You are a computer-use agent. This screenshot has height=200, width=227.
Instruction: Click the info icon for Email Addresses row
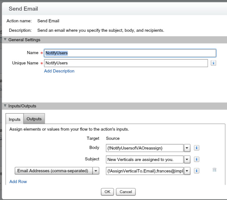click(196, 171)
